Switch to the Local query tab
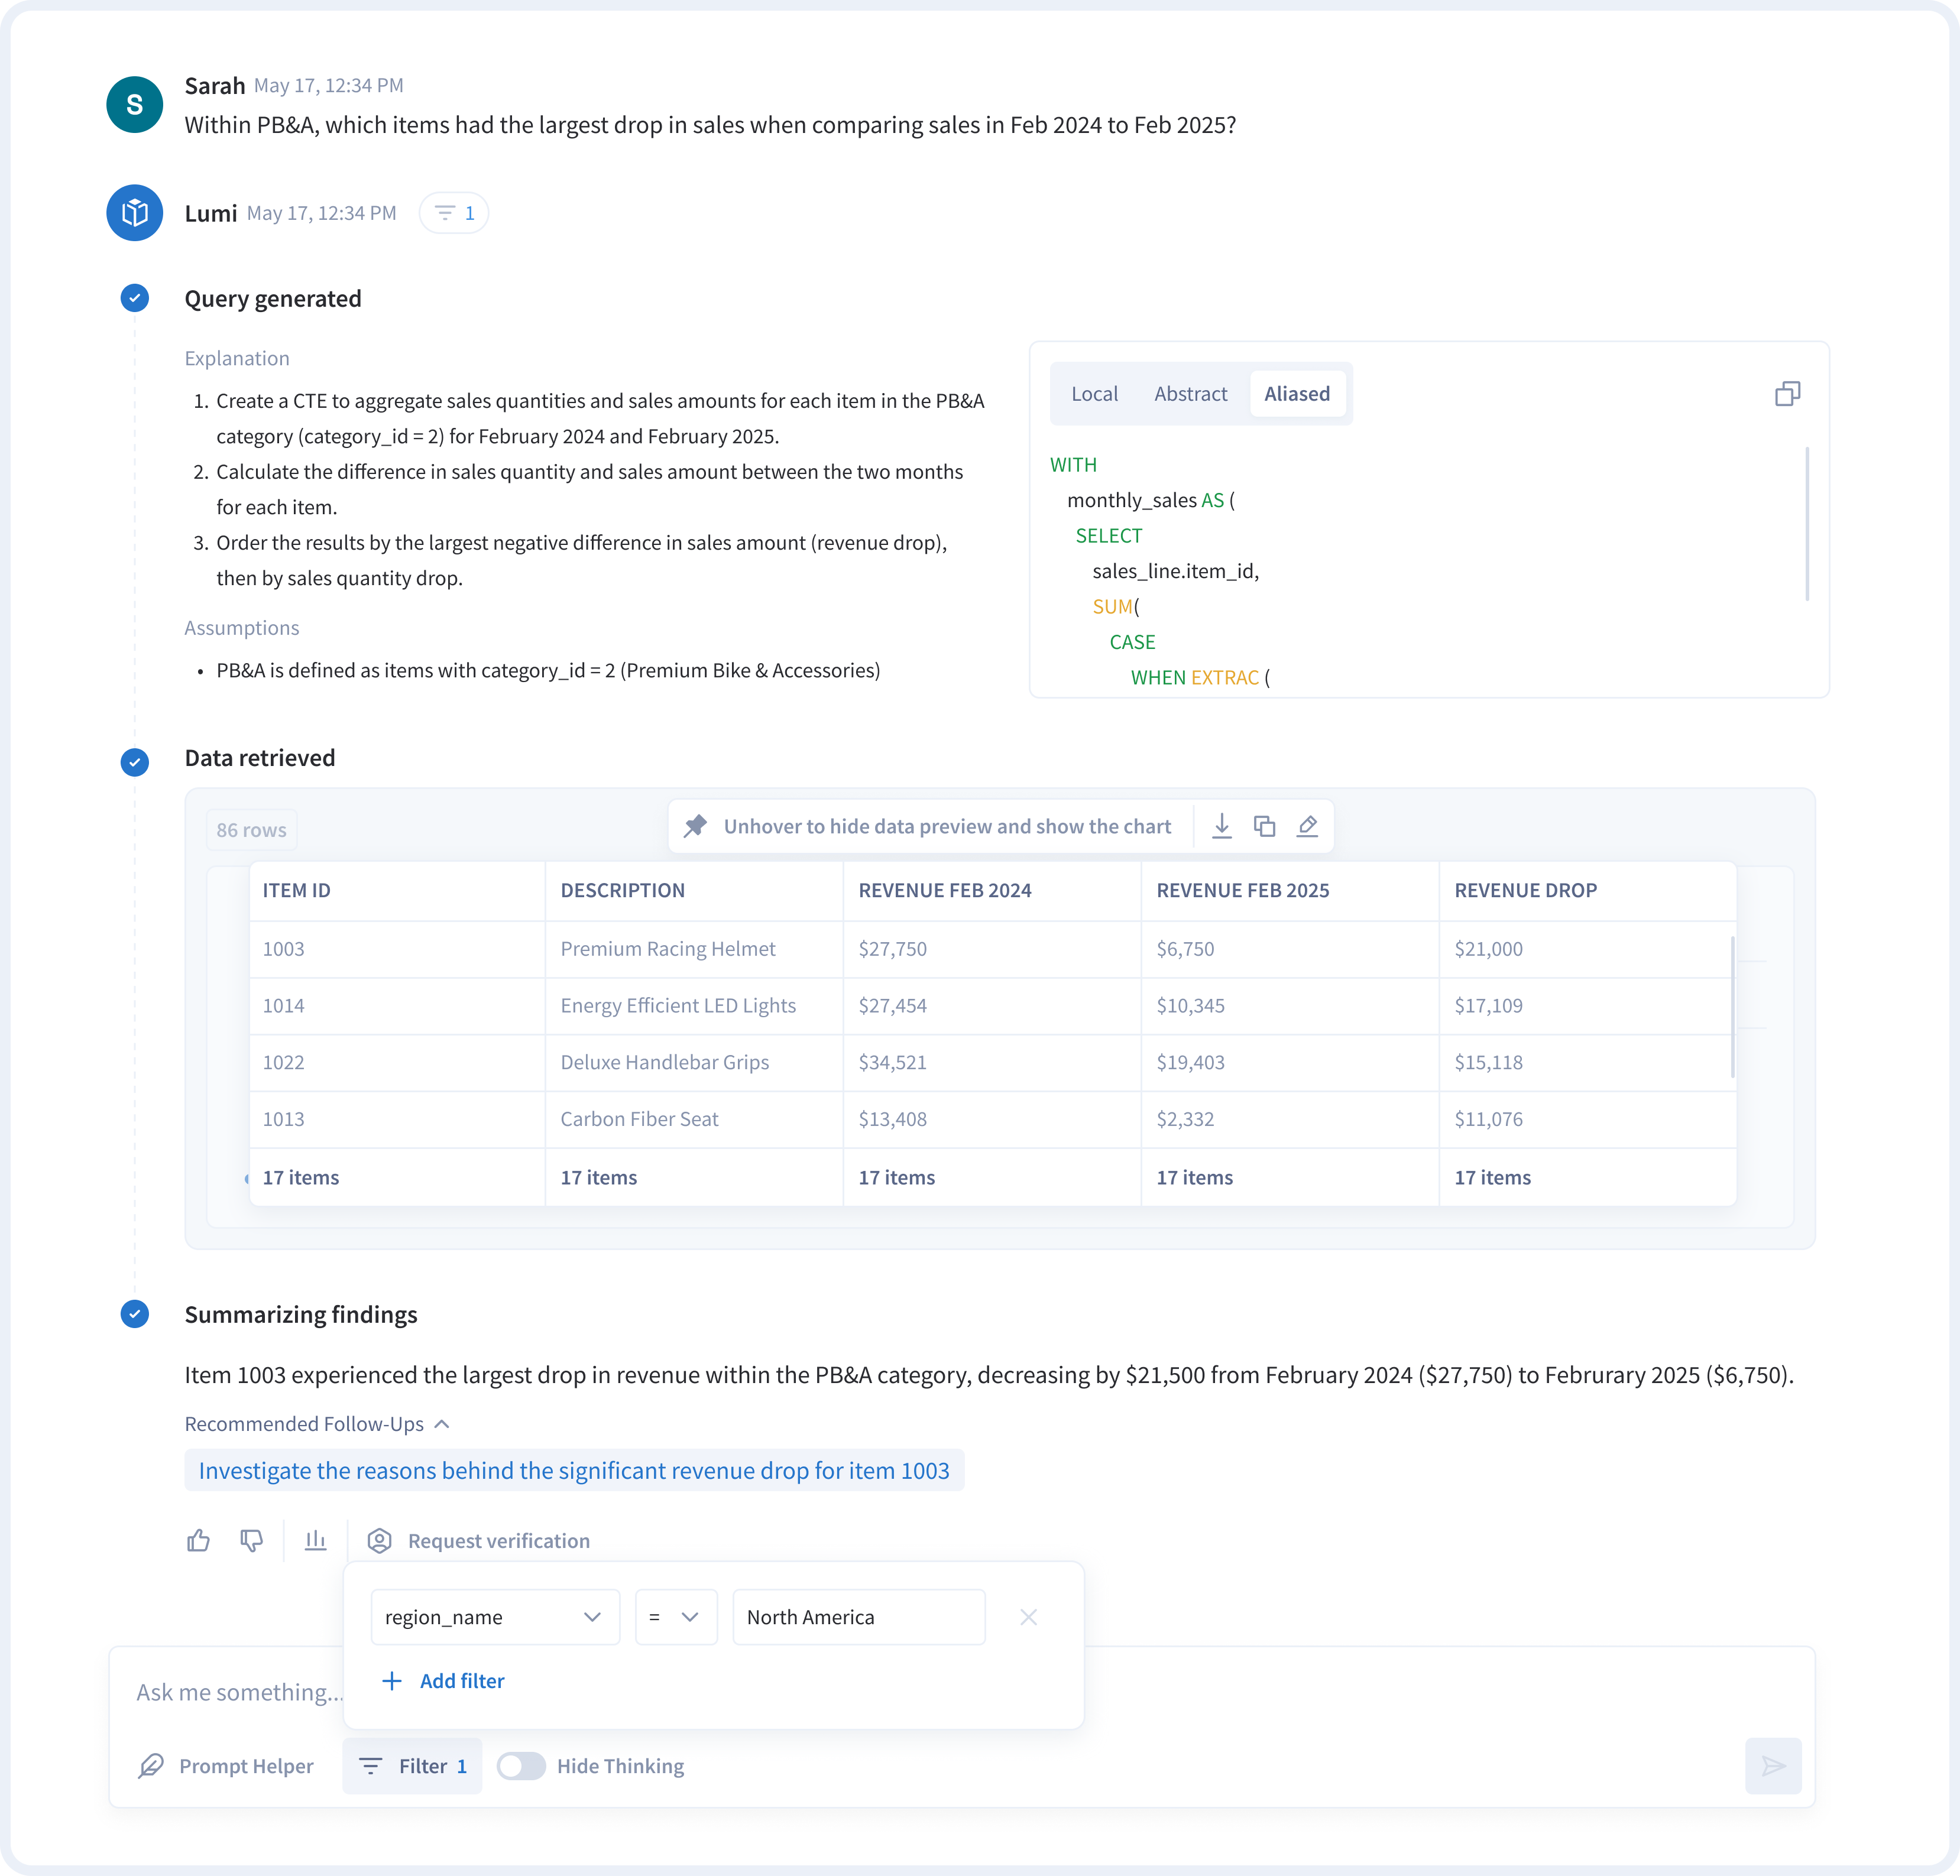Image resolution: width=1960 pixels, height=1876 pixels. coord(1094,394)
